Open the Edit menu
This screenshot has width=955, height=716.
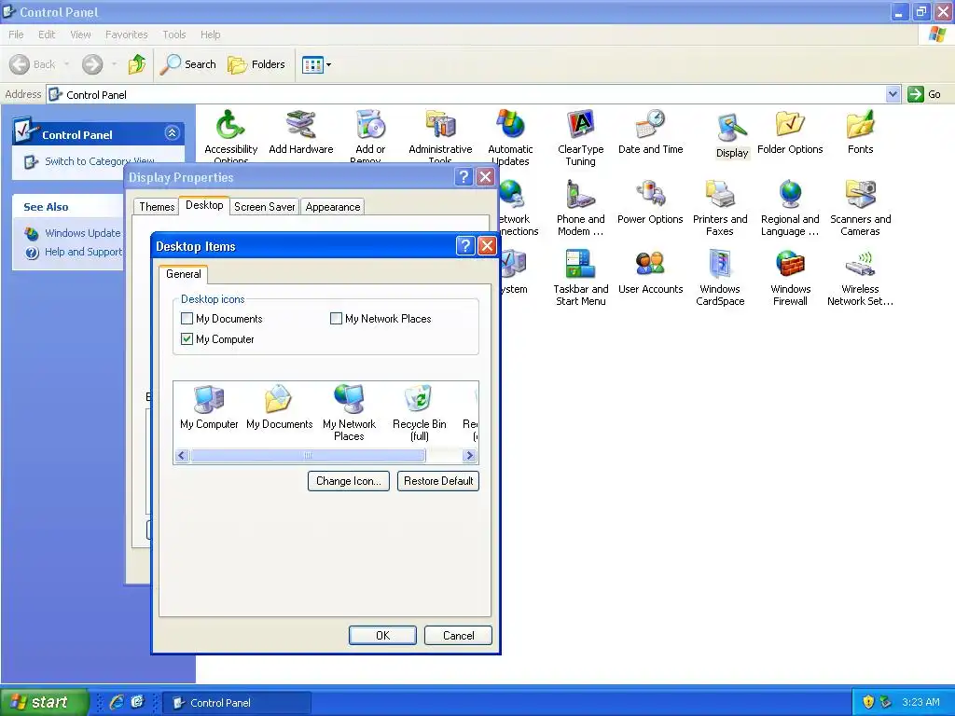(47, 34)
